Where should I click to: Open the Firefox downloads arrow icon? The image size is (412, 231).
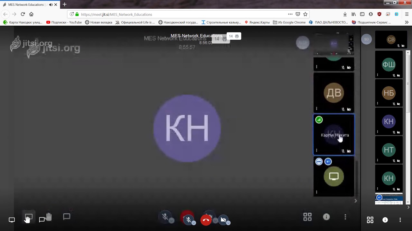point(345,14)
